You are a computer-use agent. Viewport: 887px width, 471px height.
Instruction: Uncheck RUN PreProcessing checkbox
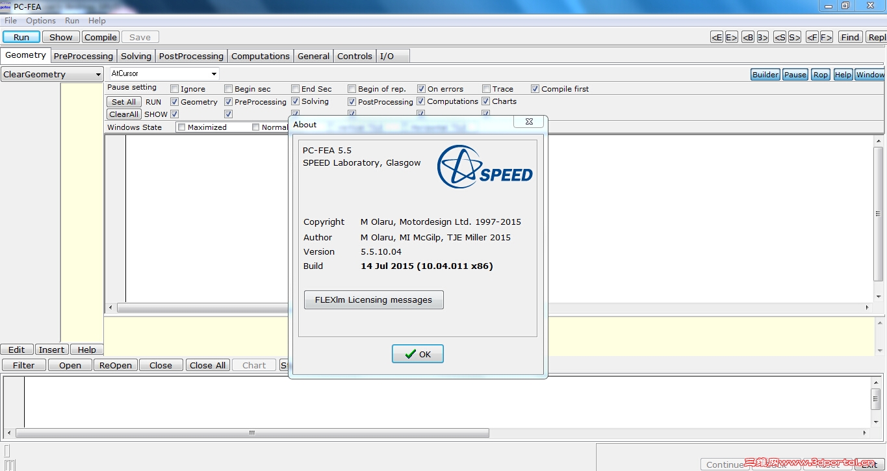(228, 102)
